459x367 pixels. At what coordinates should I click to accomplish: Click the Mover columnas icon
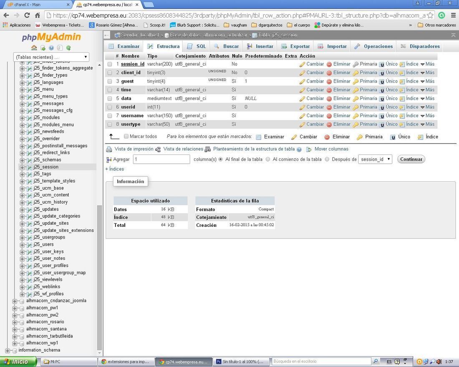pyautogui.click(x=309, y=150)
